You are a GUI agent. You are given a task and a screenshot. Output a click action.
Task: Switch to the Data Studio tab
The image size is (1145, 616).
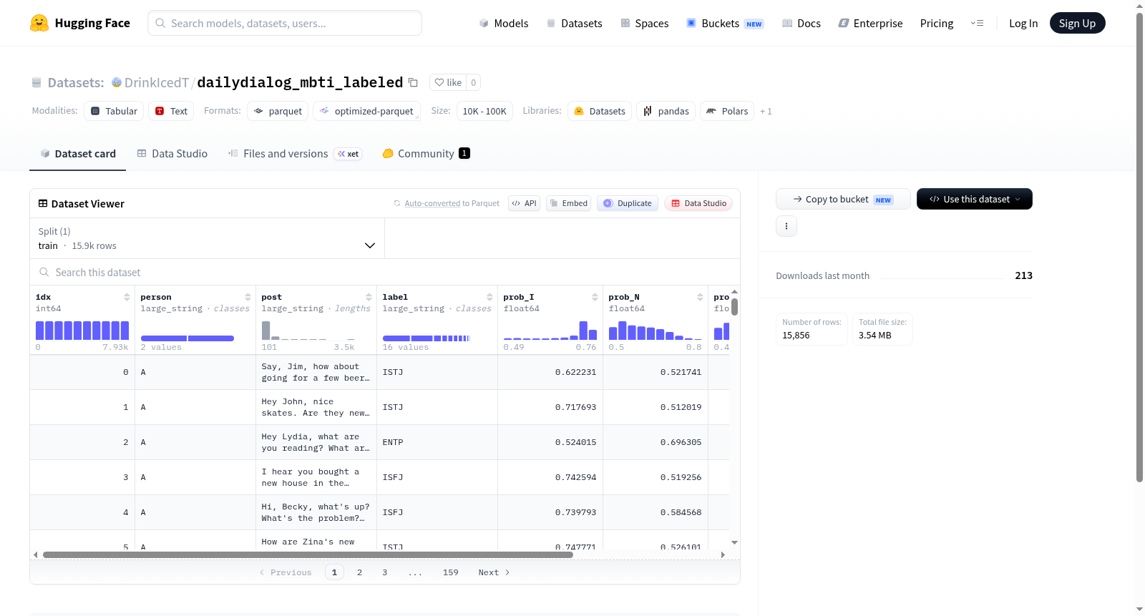tap(172, 154)
